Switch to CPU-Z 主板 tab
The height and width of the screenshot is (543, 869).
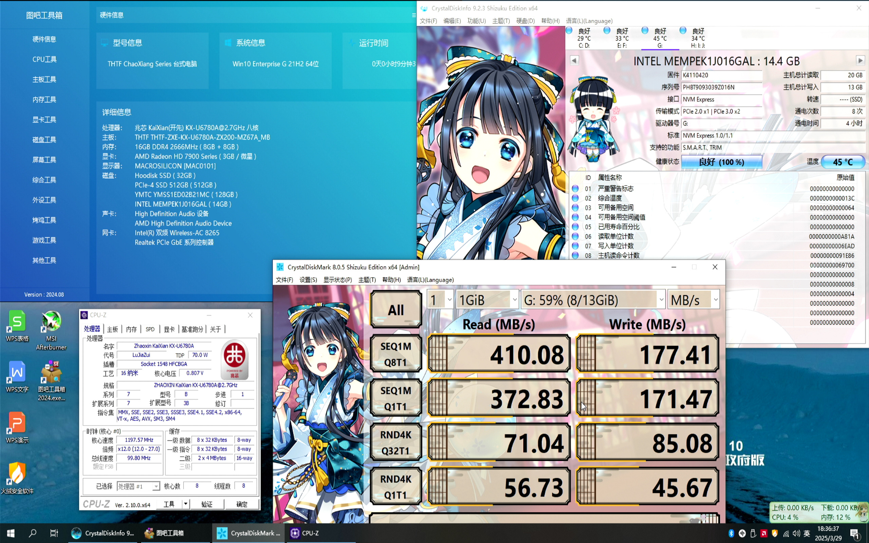click(113, 329)
